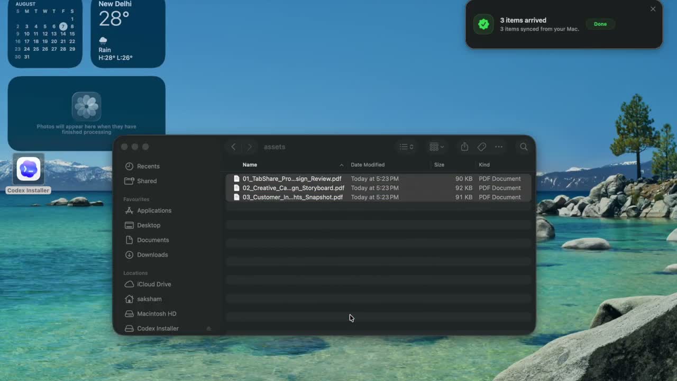Select 01_TabShare_Pro...sign_Review.pdf file
Viewport: 677px width, 381px height.
tap(378, 179)
